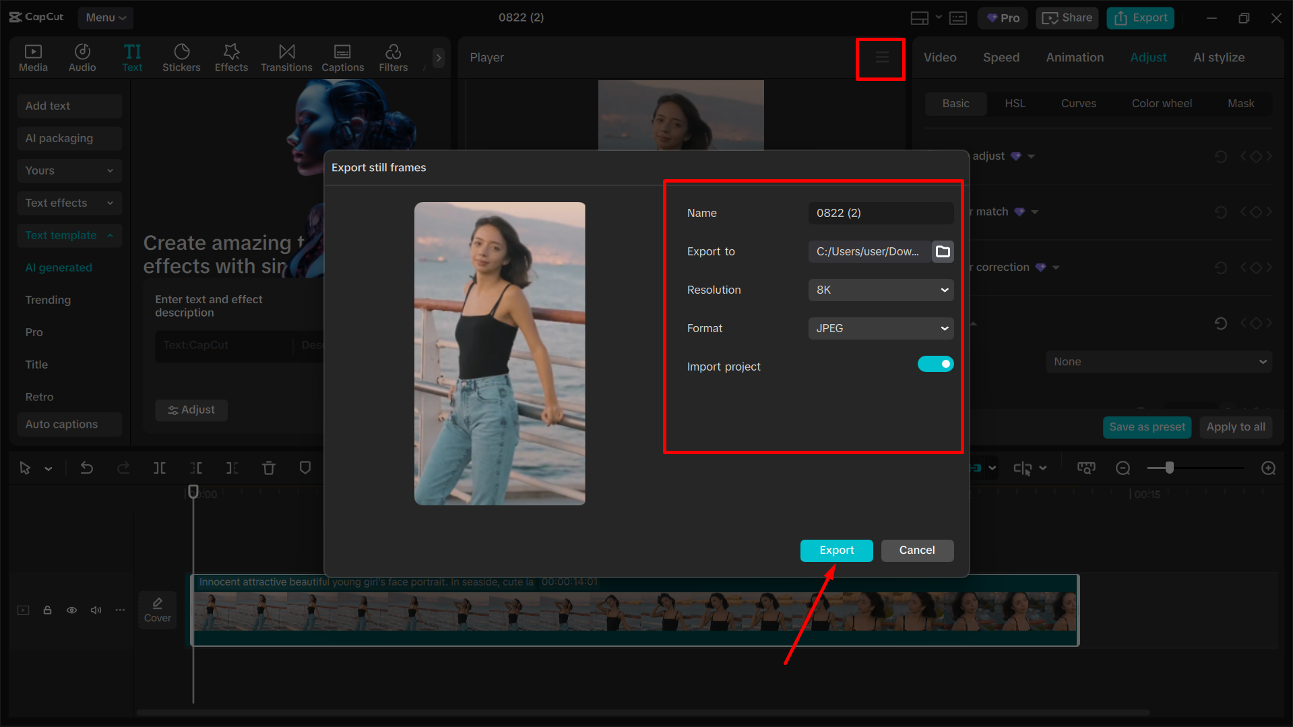Click the fit timeline preview icon

pyautogui.click(x=1086, y=468)
